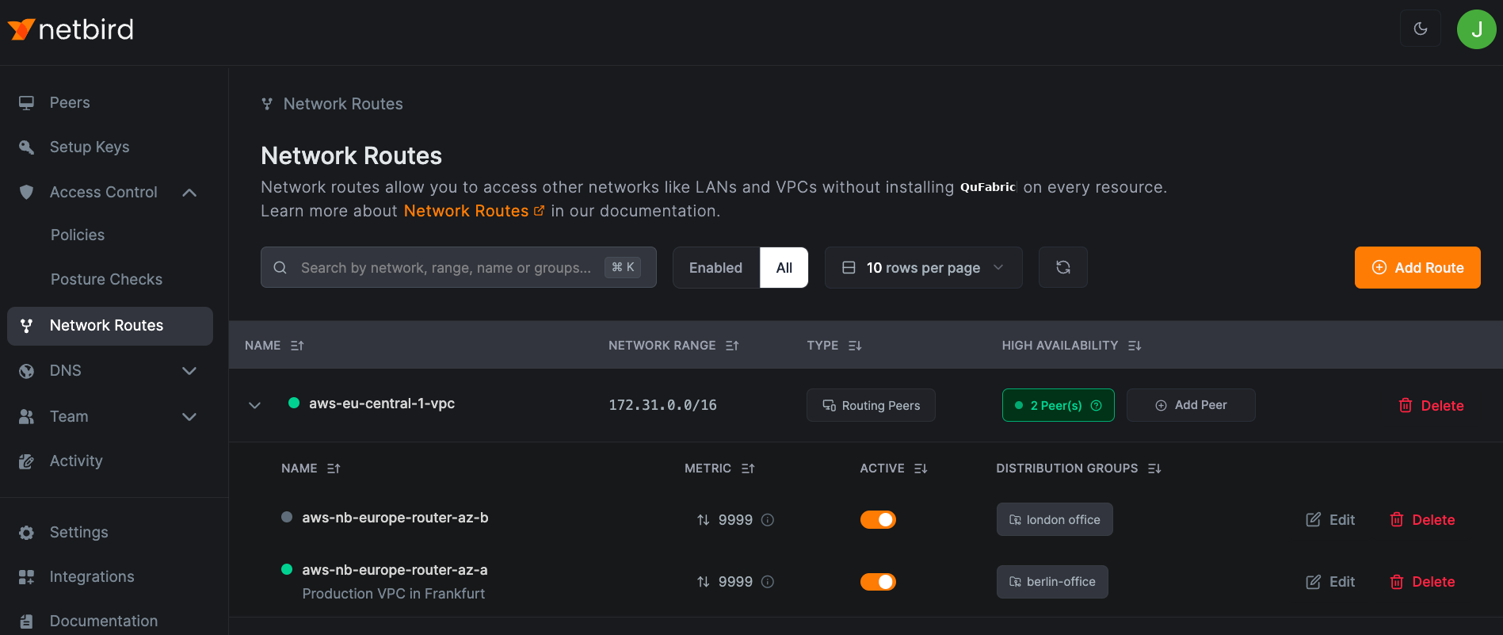Show only Enabled routes
The image size is (1503, 635).
pyautogui.click(x=715, y=268)
